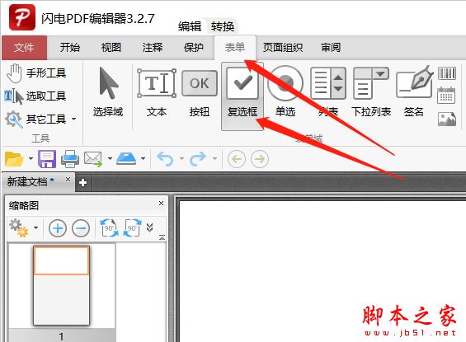466x342 pixels.
Task: Switch to Page Organization (页面组织) tab
Action: pos(283,48)
